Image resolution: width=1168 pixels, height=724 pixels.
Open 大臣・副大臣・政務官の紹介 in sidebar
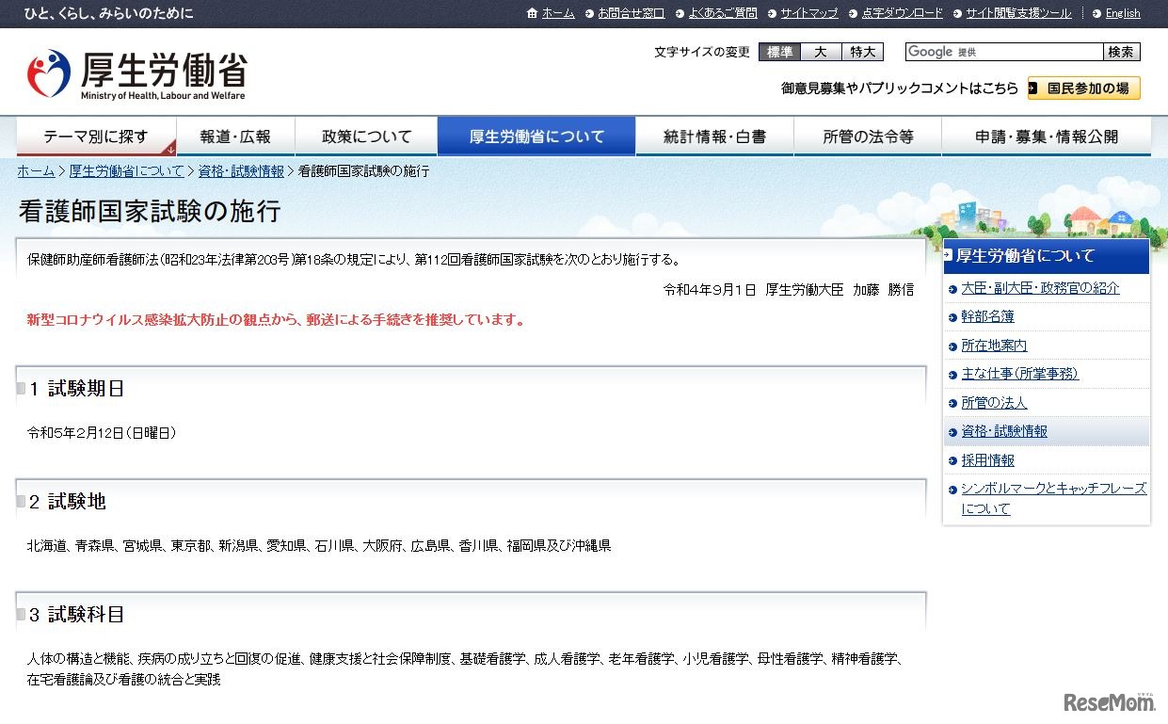[x=1040, y=288]
